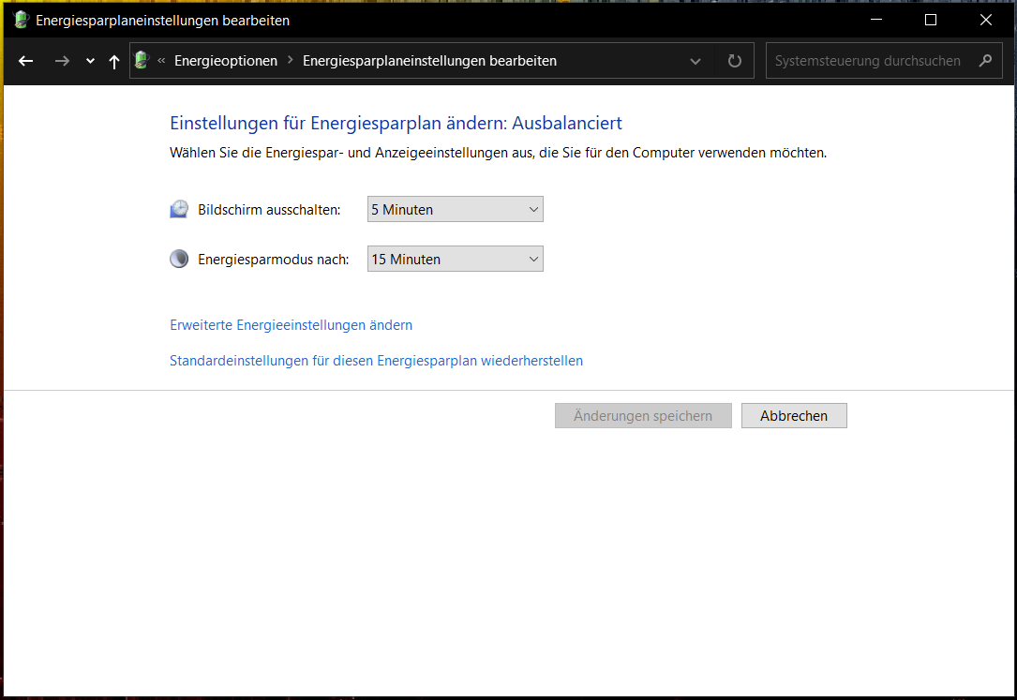
Task: Open the address bar history dropdown
Action: click(695, 61)
